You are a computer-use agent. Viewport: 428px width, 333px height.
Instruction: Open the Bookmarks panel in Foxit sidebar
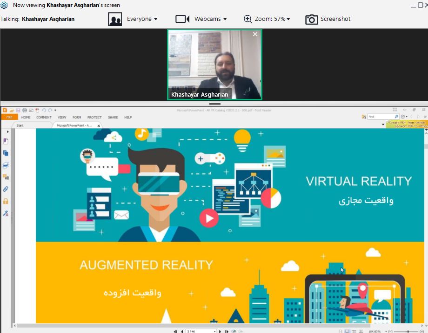[x=6, y=141]
